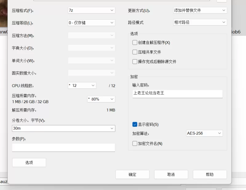
Task: Open the 加密算法 AES-256 dropdown
Action: [x=204, y=133]
